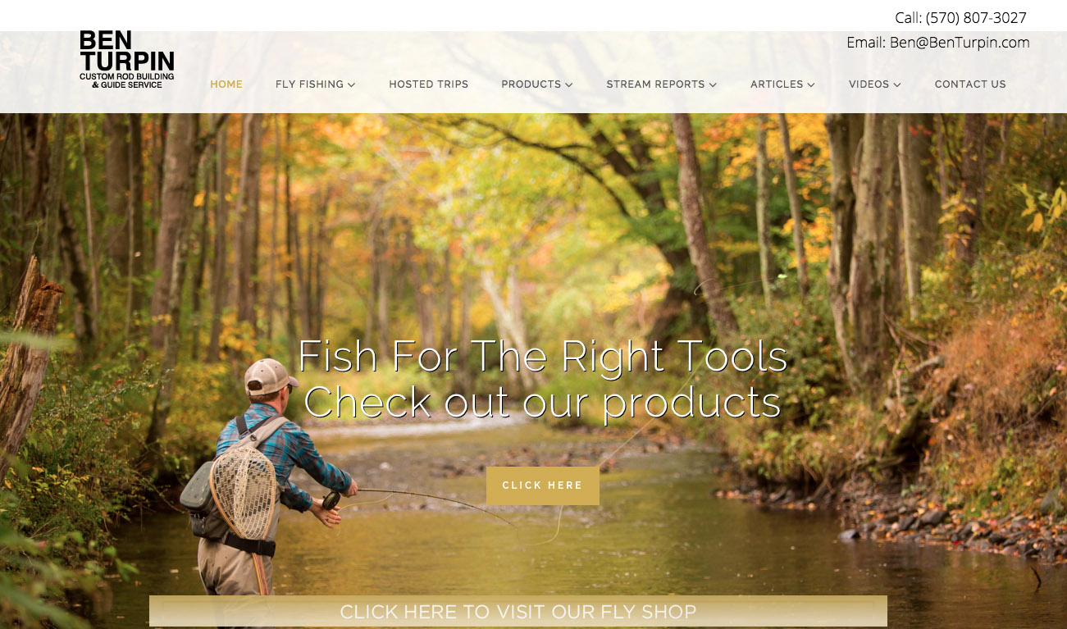The height and width of the screenshot is (629, 1067).
Task: Click the Ben@BenTurpin.com email address
Action: [x=960, y=43]
